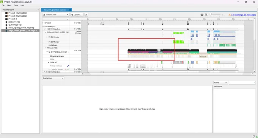Click the nsys_sglang_profile.nsys-rep file icon

coord(6,28)
